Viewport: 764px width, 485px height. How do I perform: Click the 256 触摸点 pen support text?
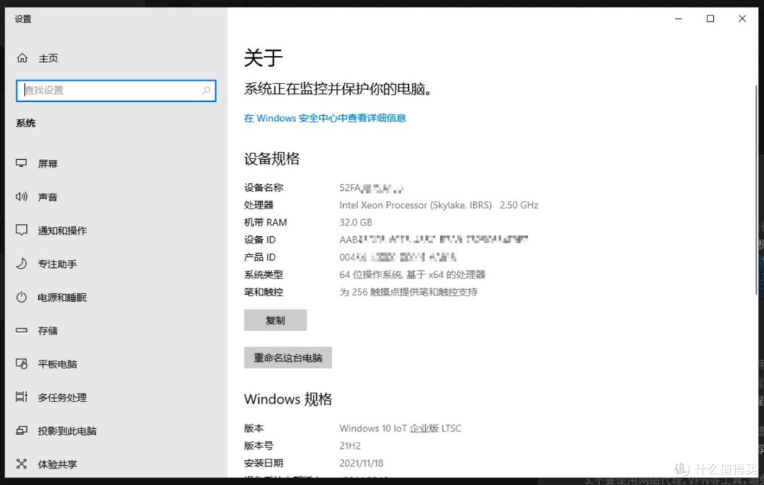408,292
